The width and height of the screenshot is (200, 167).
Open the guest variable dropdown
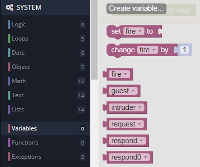(x=132, y=91)
